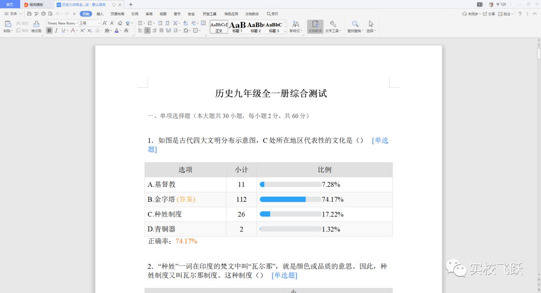Create a New Style (新样式)
This screenshot has height=293, width=541.
point(296,26)
